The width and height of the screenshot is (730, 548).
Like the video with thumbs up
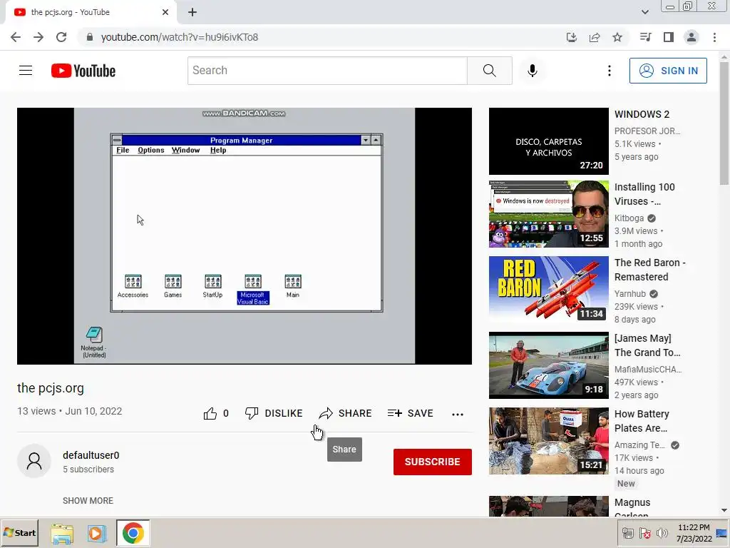tap(216, 413)
